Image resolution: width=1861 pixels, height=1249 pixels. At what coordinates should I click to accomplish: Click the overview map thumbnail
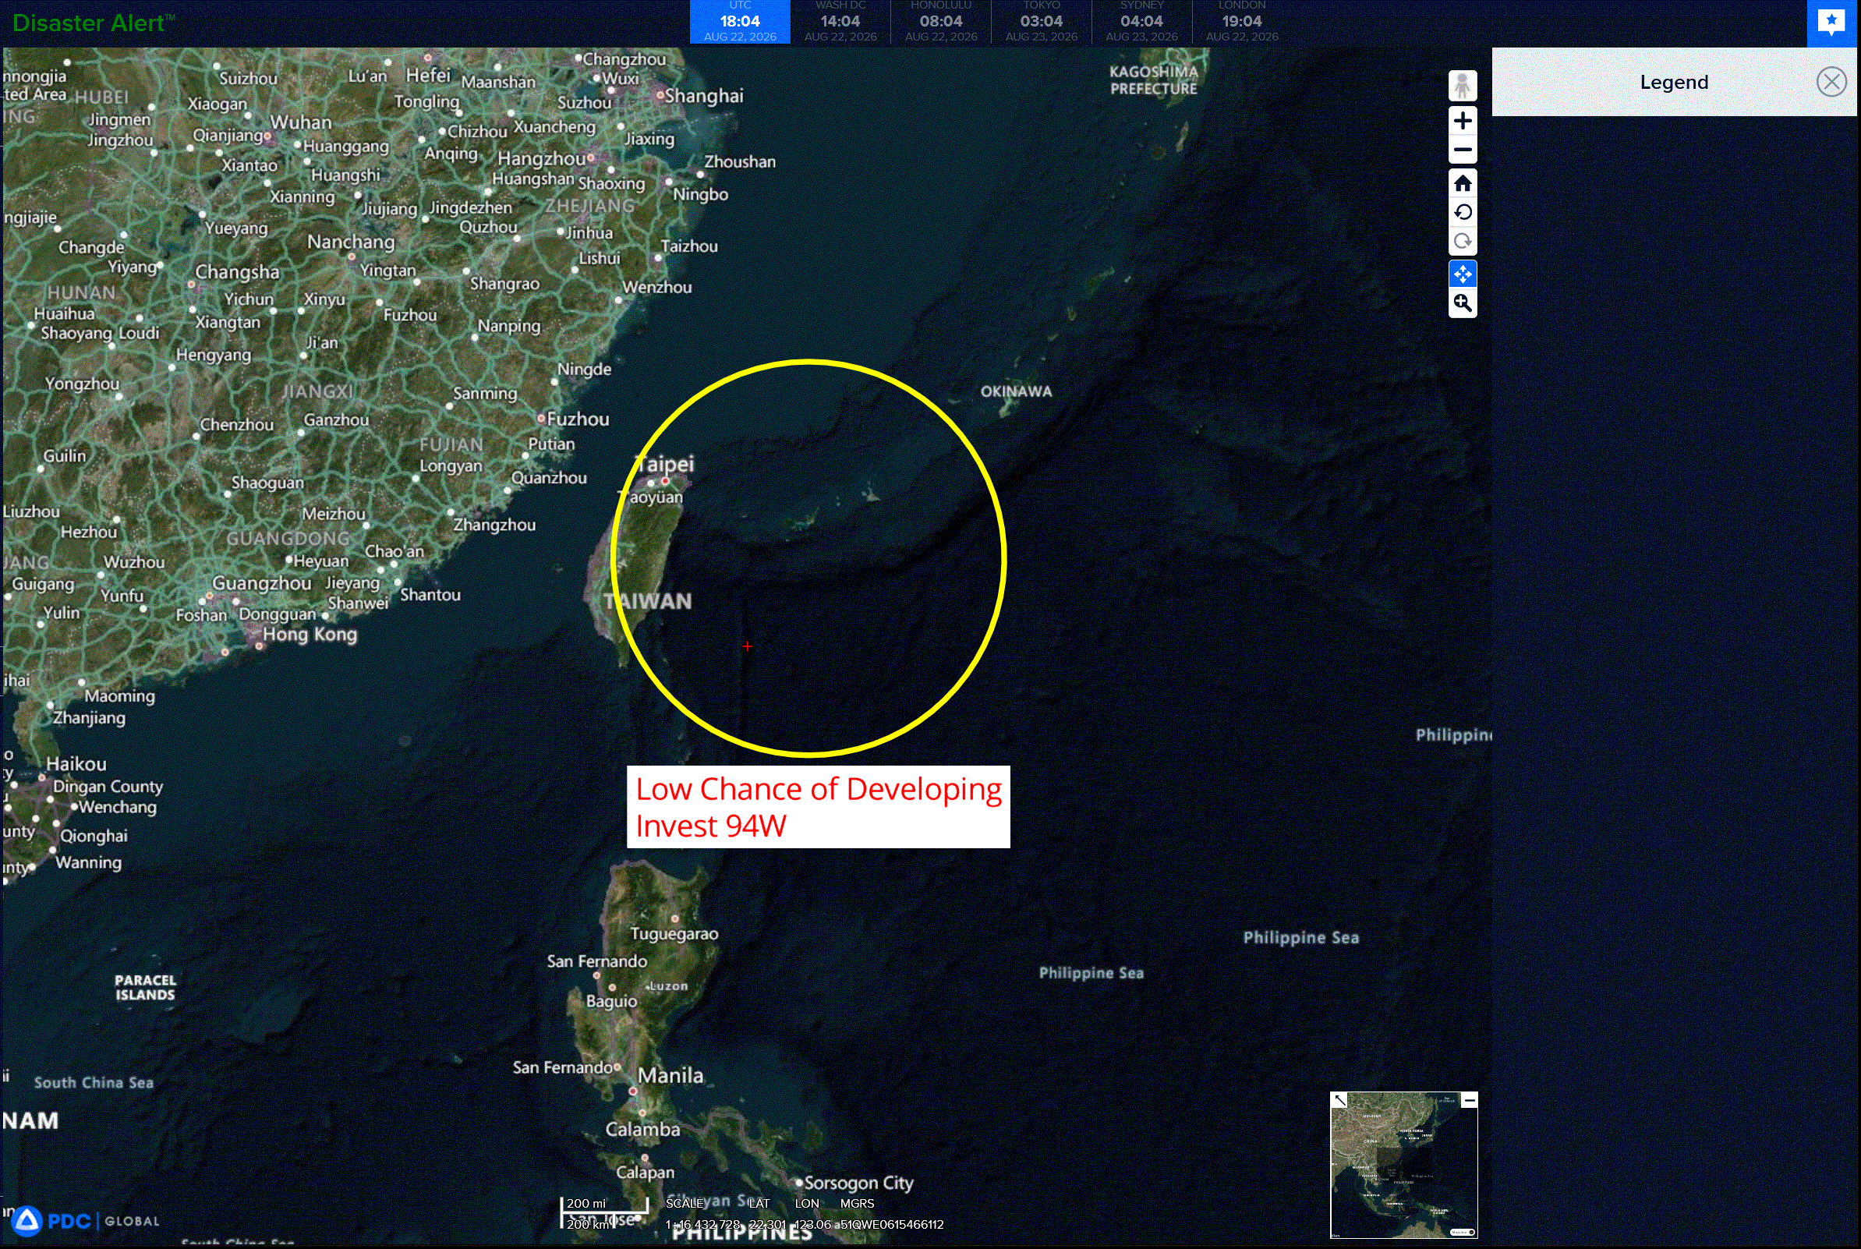coord(1404,1165)
